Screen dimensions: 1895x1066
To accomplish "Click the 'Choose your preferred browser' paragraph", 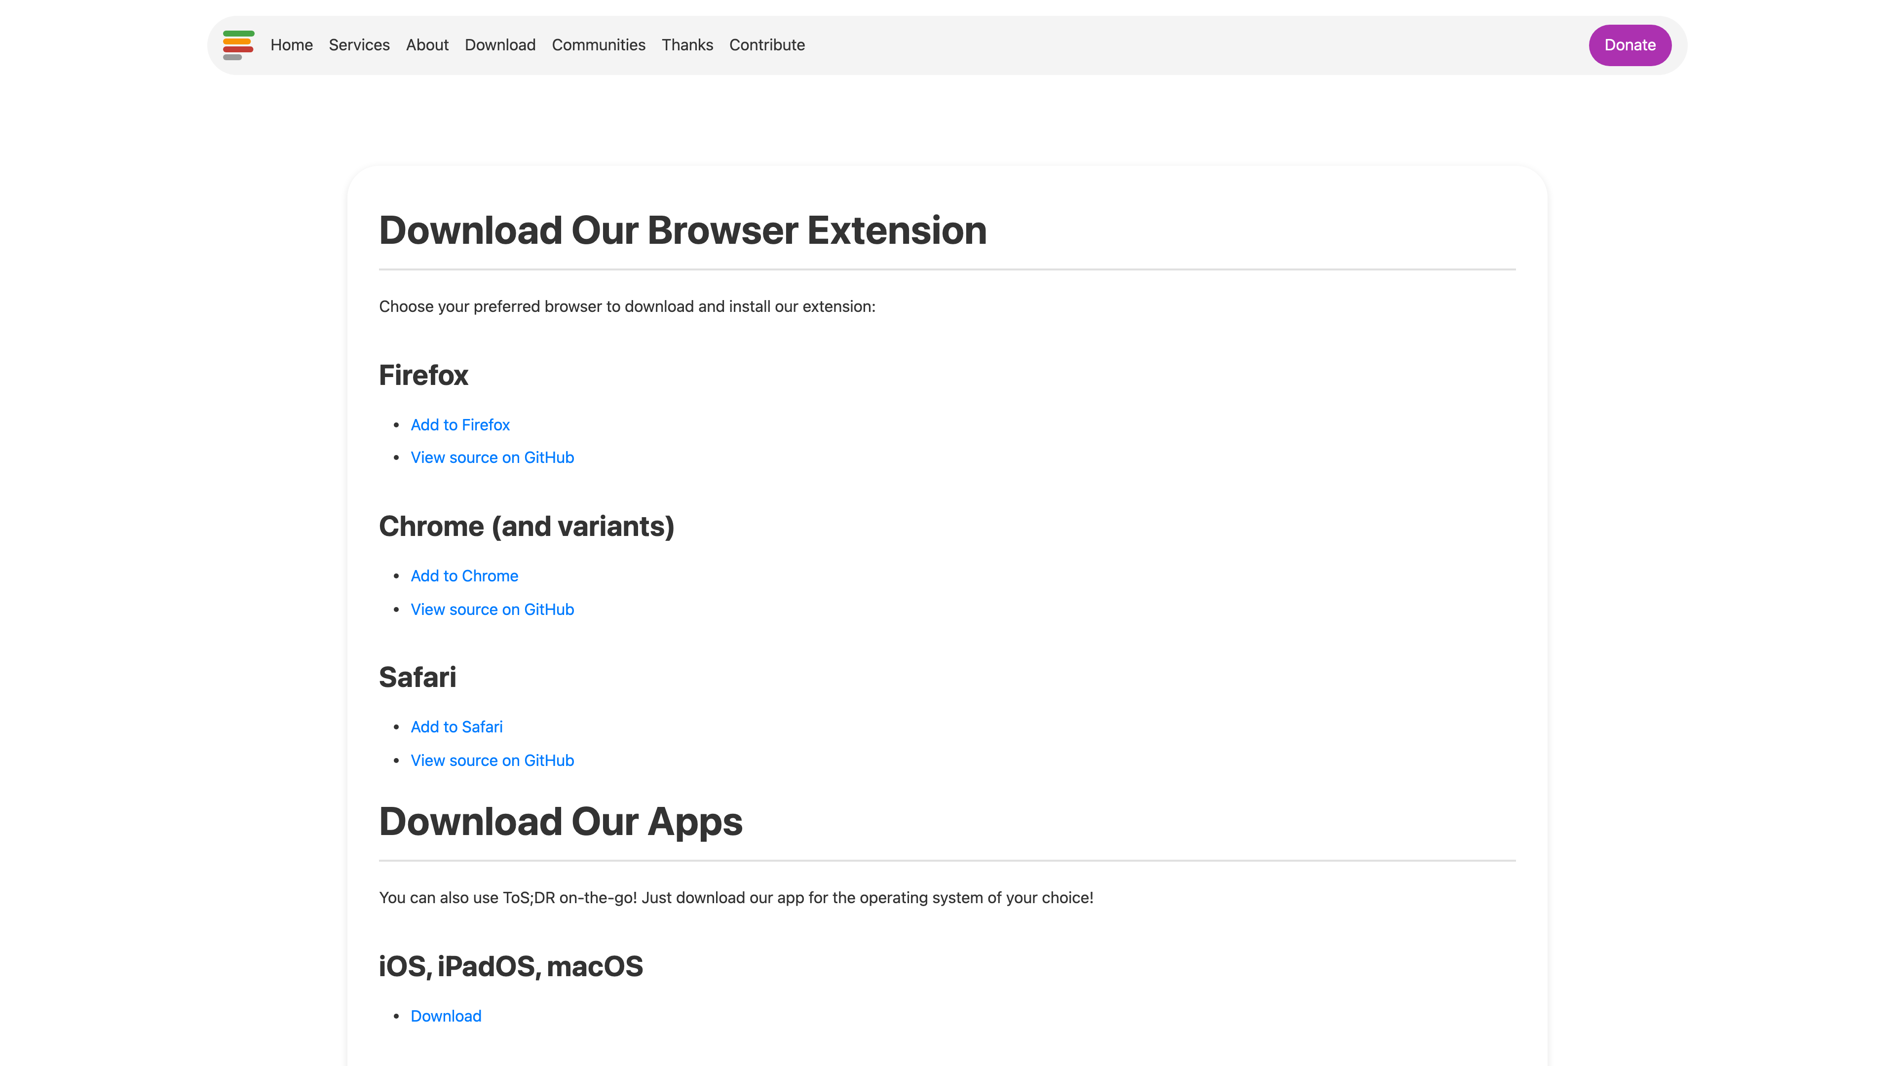I will coord(627,307).
